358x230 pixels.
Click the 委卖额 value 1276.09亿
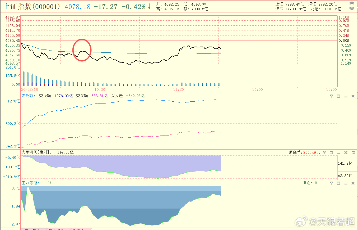(x=64, y=96)
